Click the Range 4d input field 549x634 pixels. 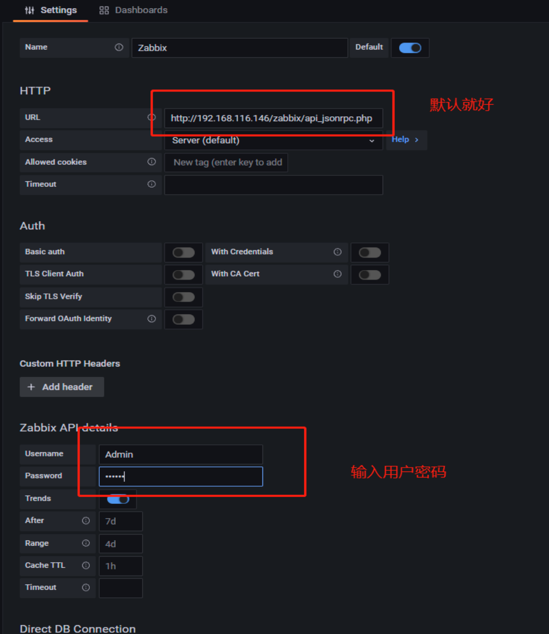(x=121, y=544)
